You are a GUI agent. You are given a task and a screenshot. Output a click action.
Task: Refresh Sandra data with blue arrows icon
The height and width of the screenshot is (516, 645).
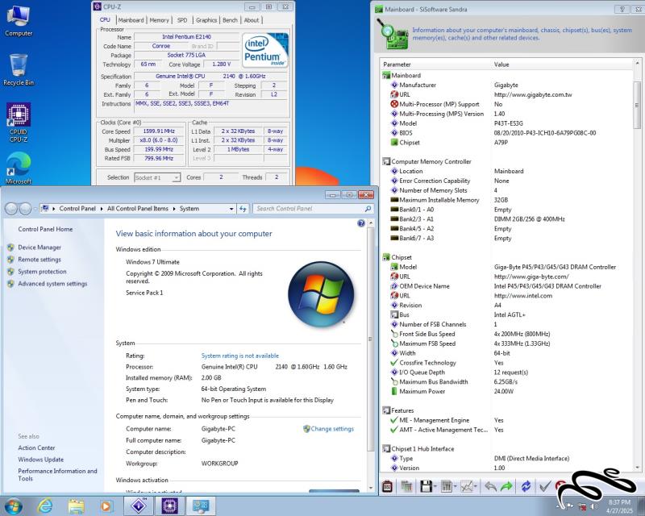(x=526, y=486)
